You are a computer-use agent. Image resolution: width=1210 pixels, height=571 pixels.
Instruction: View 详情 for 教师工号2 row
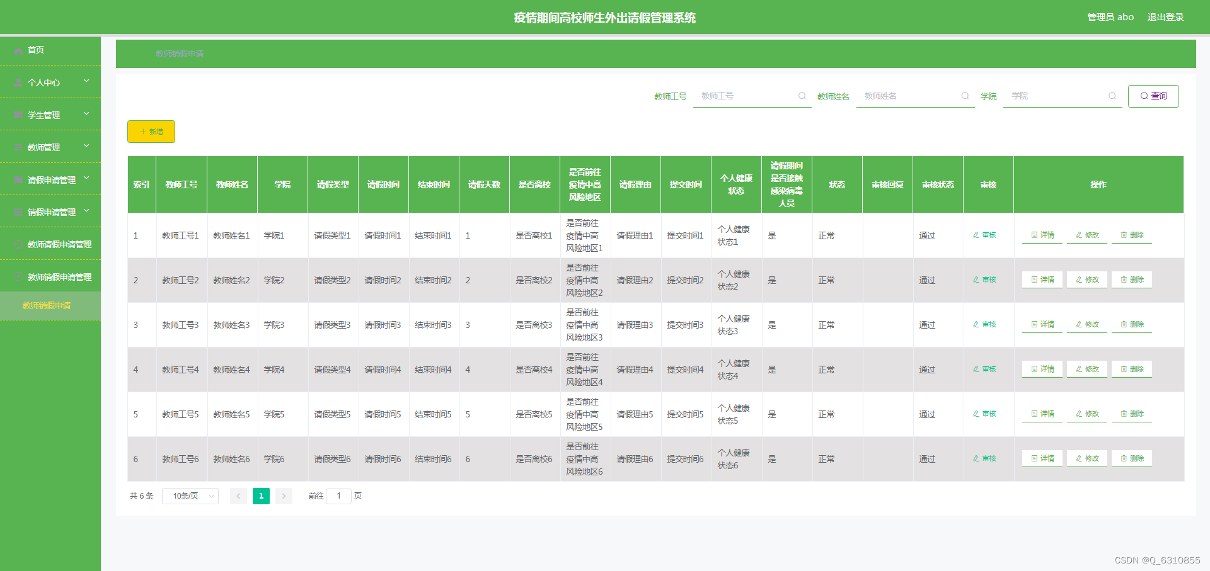pyautogui.click(x=1042, y=280)
